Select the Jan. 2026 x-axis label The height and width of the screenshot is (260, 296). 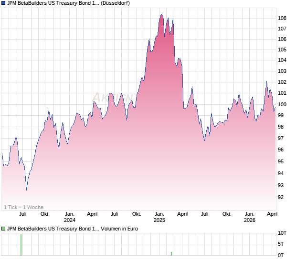(249, 217)
